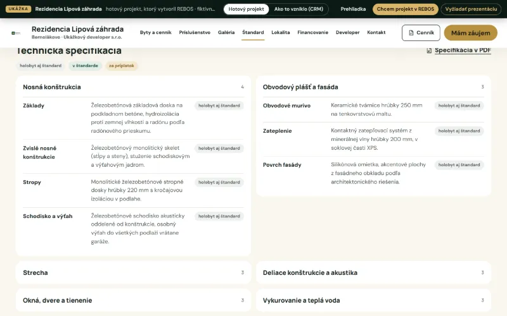507x316 pixels.
Task: Click the Obvodové murivo label
Action: click(x=286, y=106)
